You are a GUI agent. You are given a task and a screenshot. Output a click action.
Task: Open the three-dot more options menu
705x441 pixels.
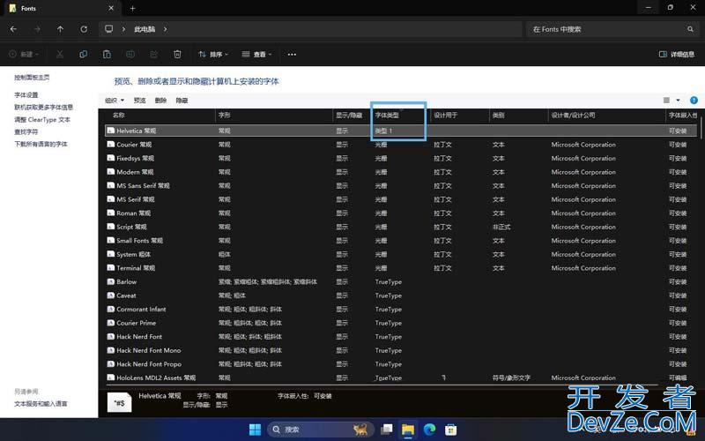pyautogui.click(x=292, y=55)
